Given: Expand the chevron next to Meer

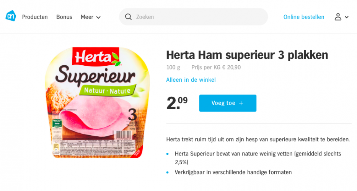Looking at the screenshot, I should pos(98,17).
